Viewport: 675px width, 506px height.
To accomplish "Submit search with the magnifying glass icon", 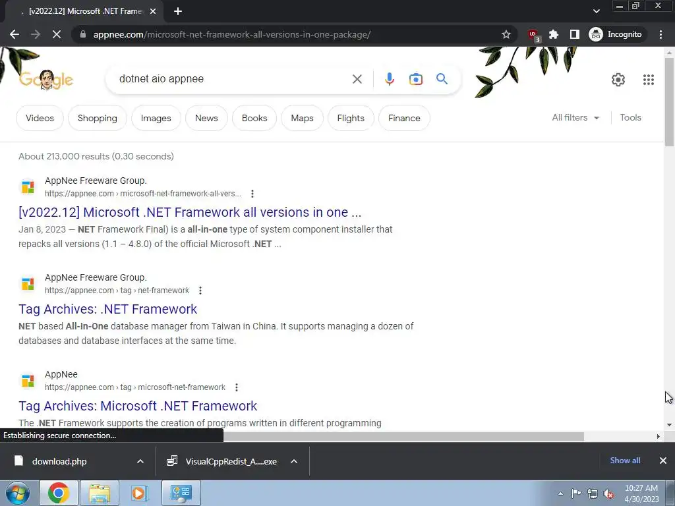I will click(442, 79).
